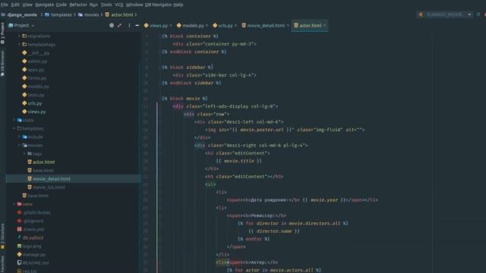Open the DB Navigator menu
The width and height of the screenshot is (486, 273).
(x=158, y=5)
